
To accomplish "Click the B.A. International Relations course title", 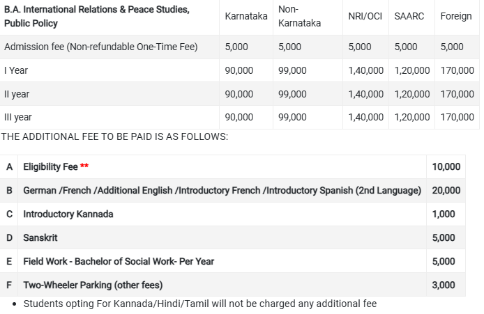I will coord(96,16).
